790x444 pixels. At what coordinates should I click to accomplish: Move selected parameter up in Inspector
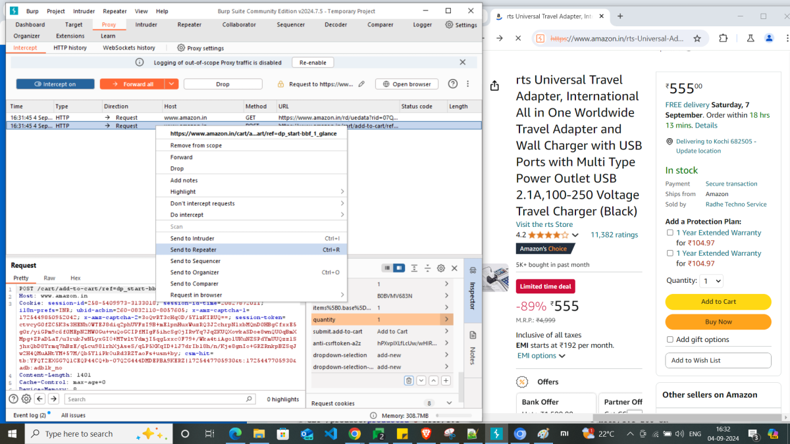tap(434, 381)
